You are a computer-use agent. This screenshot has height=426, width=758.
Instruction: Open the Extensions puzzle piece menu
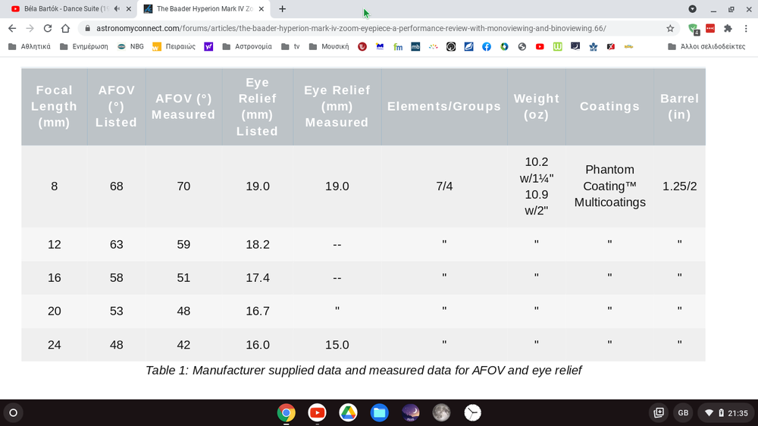(728, 28)
